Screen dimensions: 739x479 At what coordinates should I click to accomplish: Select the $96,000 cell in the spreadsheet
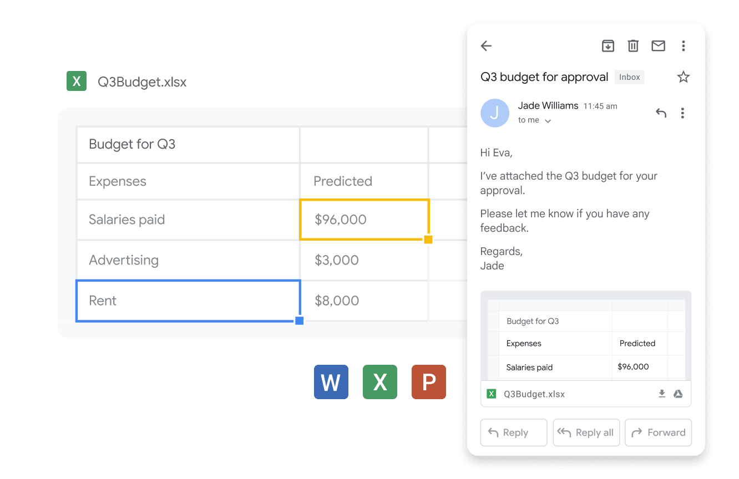pos(364,220)
